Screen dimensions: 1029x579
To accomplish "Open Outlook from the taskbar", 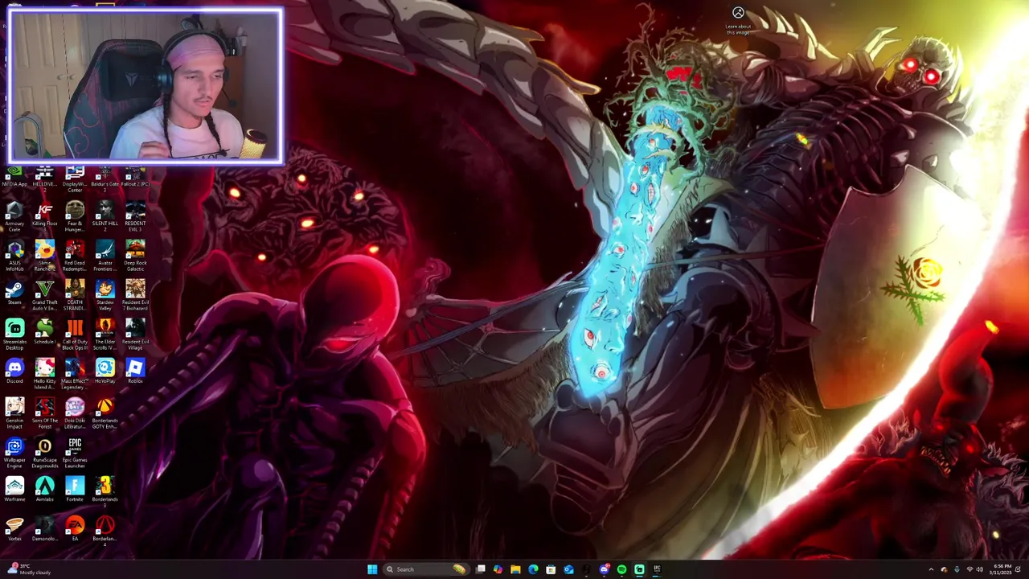I will click(x=568, y=569).
